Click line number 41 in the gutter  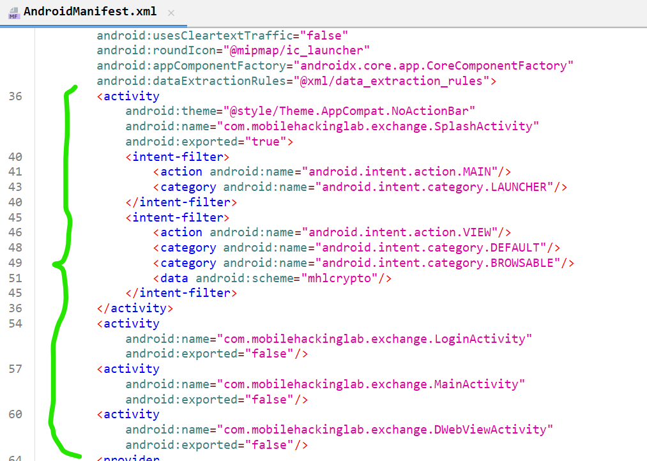[x=15, y=172]
